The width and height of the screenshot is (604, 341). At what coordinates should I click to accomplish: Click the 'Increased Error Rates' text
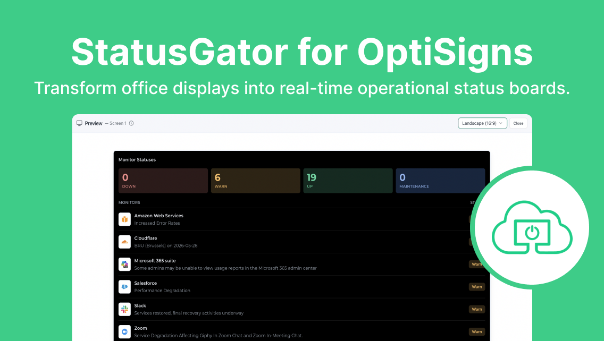coord(157,223)
